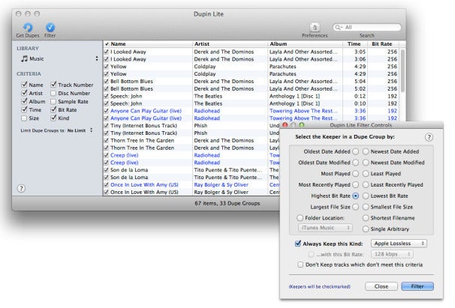Image resolution: width=455 pixels, height=308 pixels.
Task: Sort by the Bit Rate column header
Action: pos(383,44)
